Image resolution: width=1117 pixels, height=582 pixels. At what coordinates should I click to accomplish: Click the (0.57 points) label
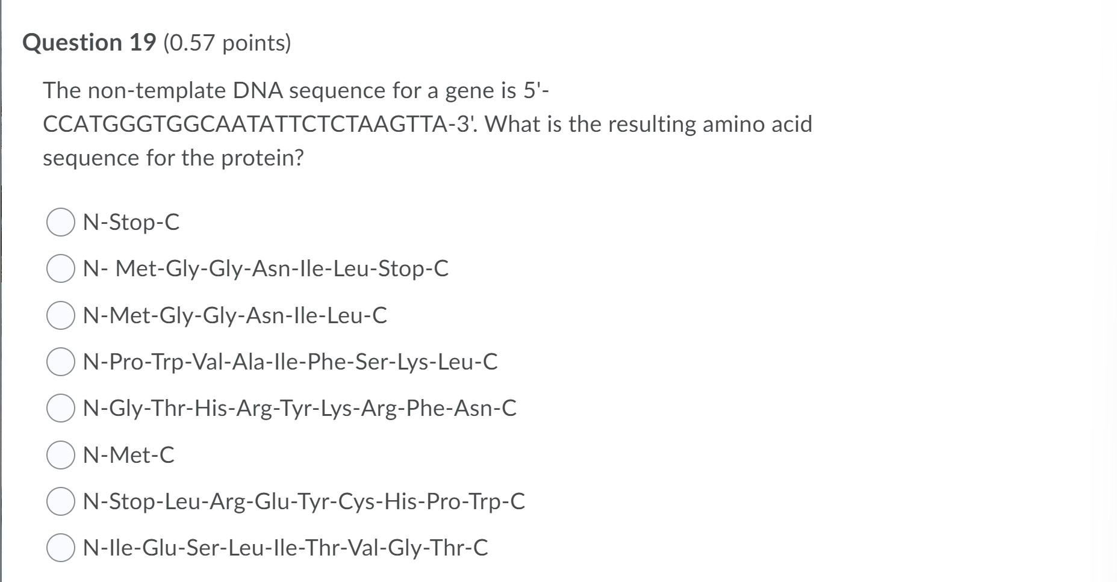coord(228,42)
